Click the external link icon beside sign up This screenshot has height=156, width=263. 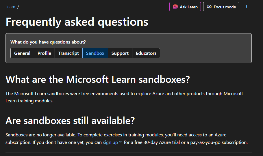pos(120,142)
